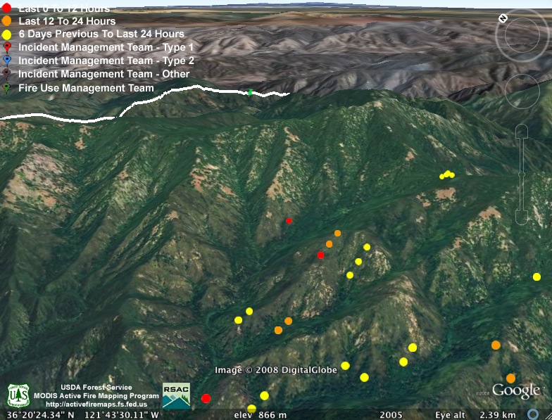552x420 pixels.
Task: Click the US Forest Service shield logo
Action: click(x=18, y=396)
